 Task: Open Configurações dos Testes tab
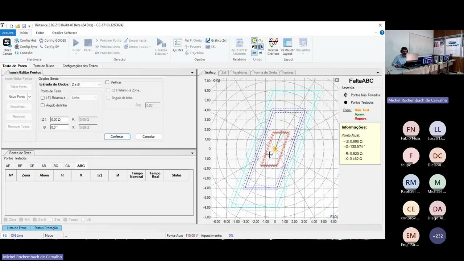[80, 66]
